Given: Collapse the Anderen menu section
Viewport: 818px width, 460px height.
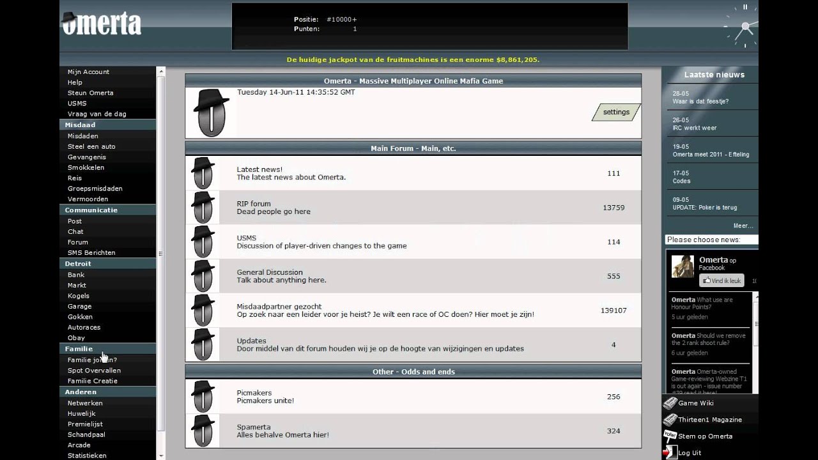Looking at the screenshot, I should coord(108,392).
